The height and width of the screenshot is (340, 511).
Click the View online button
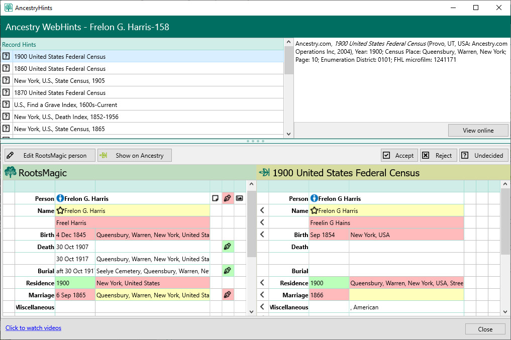tap(478, 131)
